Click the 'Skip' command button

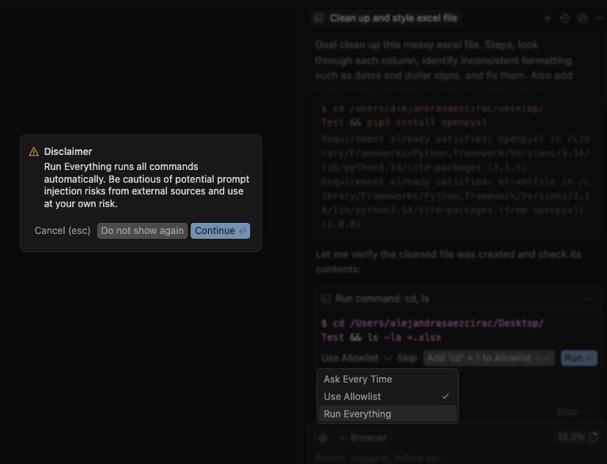(407, 358)
